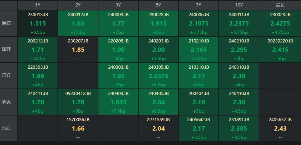Click bond 09230220.IB cell
The height and width of the screenshot is (145, 301).
coord(279,49)
